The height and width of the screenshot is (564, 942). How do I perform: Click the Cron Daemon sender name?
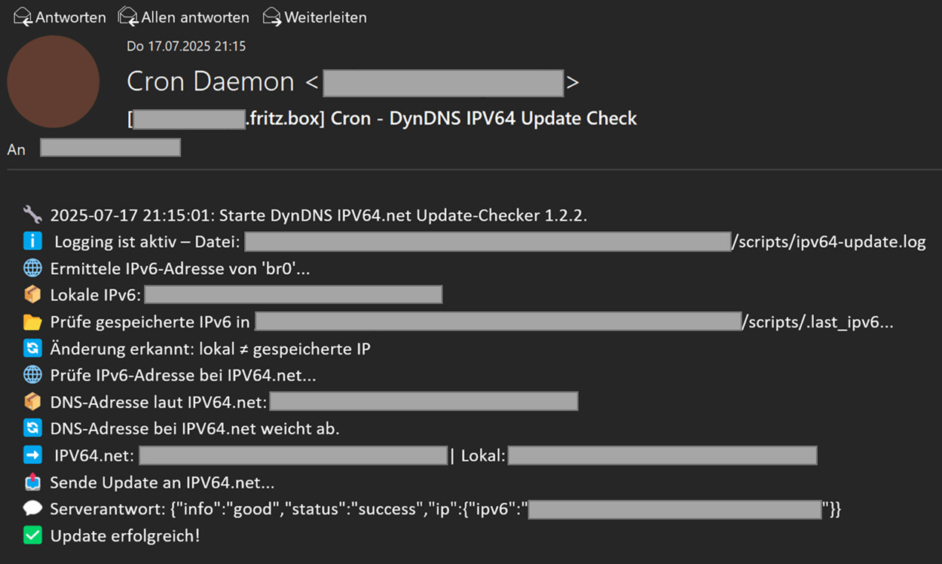(210, 82)
